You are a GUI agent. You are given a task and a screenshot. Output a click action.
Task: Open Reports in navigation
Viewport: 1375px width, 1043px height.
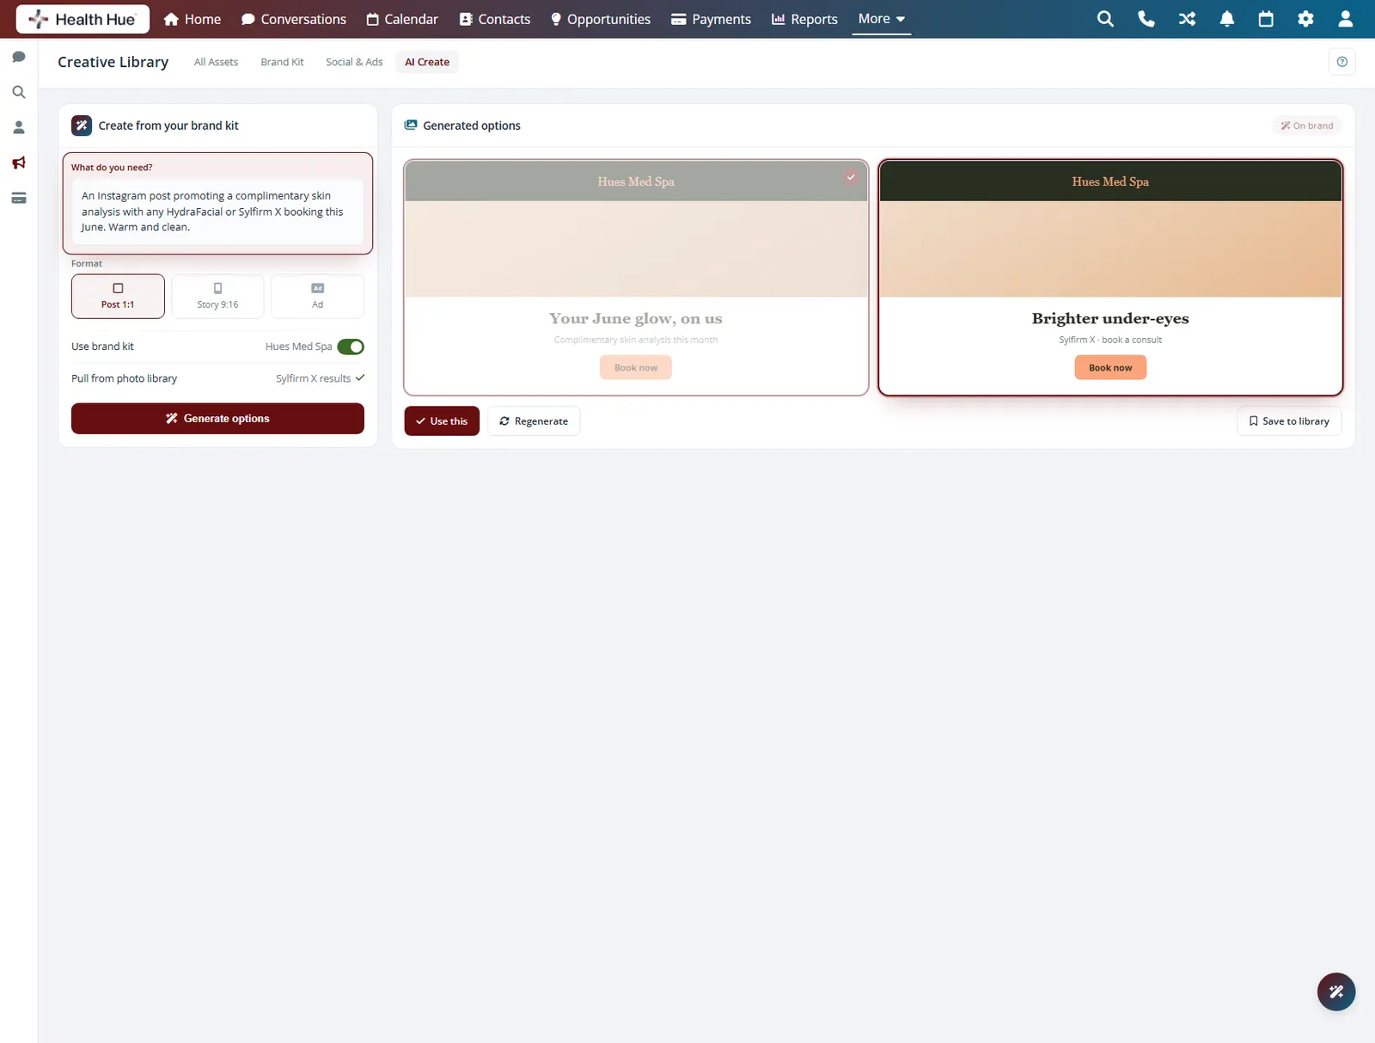(x=804, y=19)
